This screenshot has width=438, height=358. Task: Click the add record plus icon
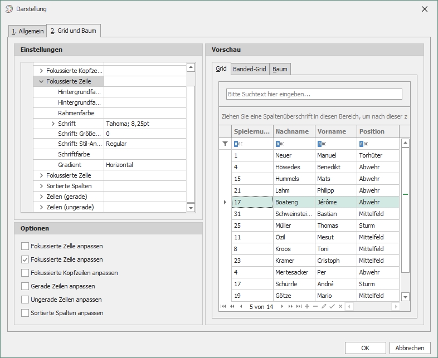(x=307, y=307)
